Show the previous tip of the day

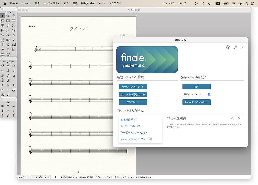[x=232, y=119]
